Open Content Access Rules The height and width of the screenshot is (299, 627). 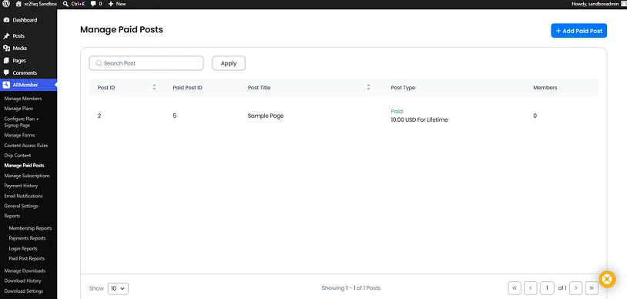pos(26,146)
